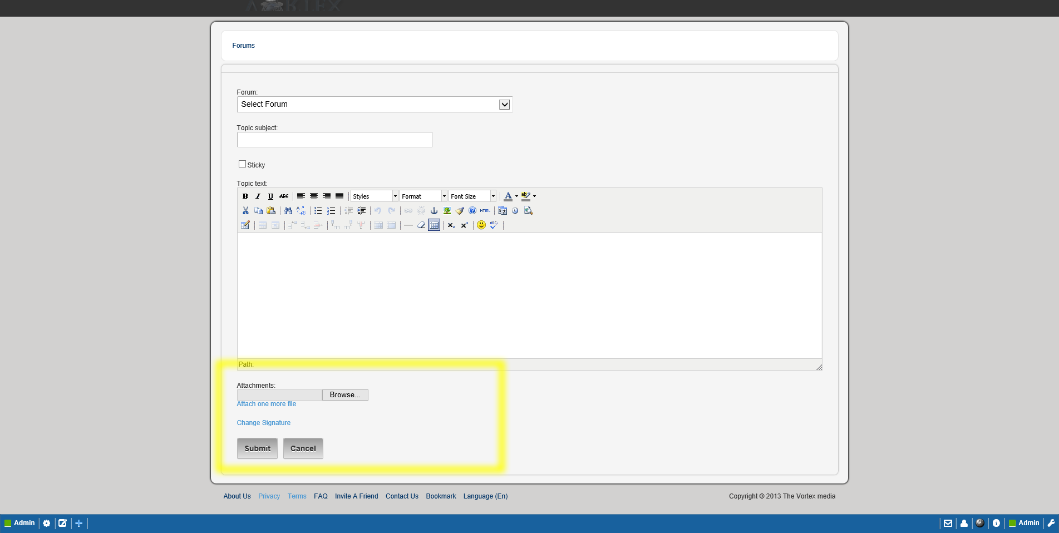
Task: Click the insert image icon
Action: (x=447, y=211)
